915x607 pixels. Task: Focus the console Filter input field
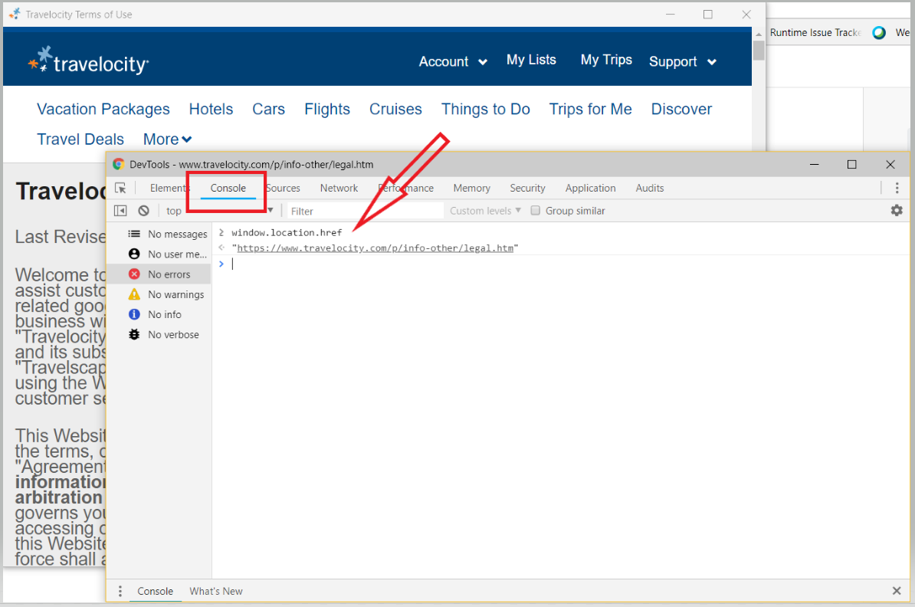coord(366,211)
